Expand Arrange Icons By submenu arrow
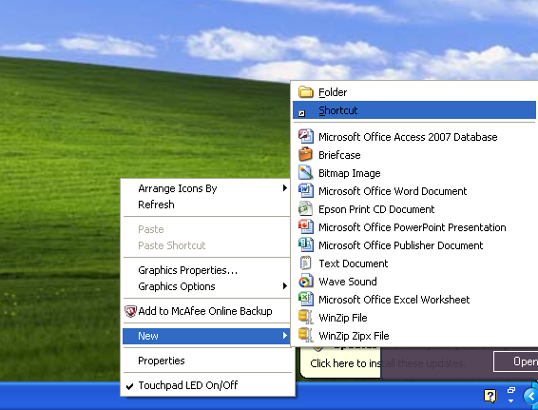538x410 pixels. coord(285,187)
